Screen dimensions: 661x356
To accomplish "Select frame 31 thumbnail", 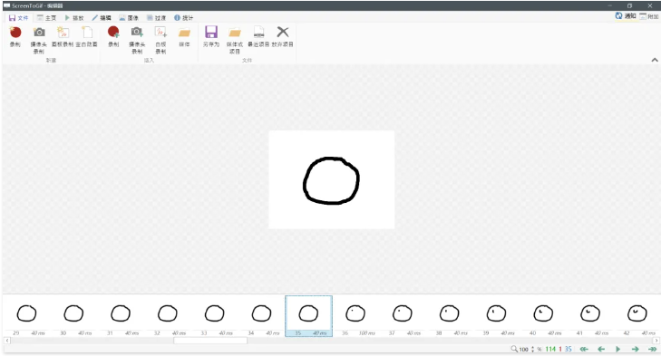I will [x=121, y=316].
